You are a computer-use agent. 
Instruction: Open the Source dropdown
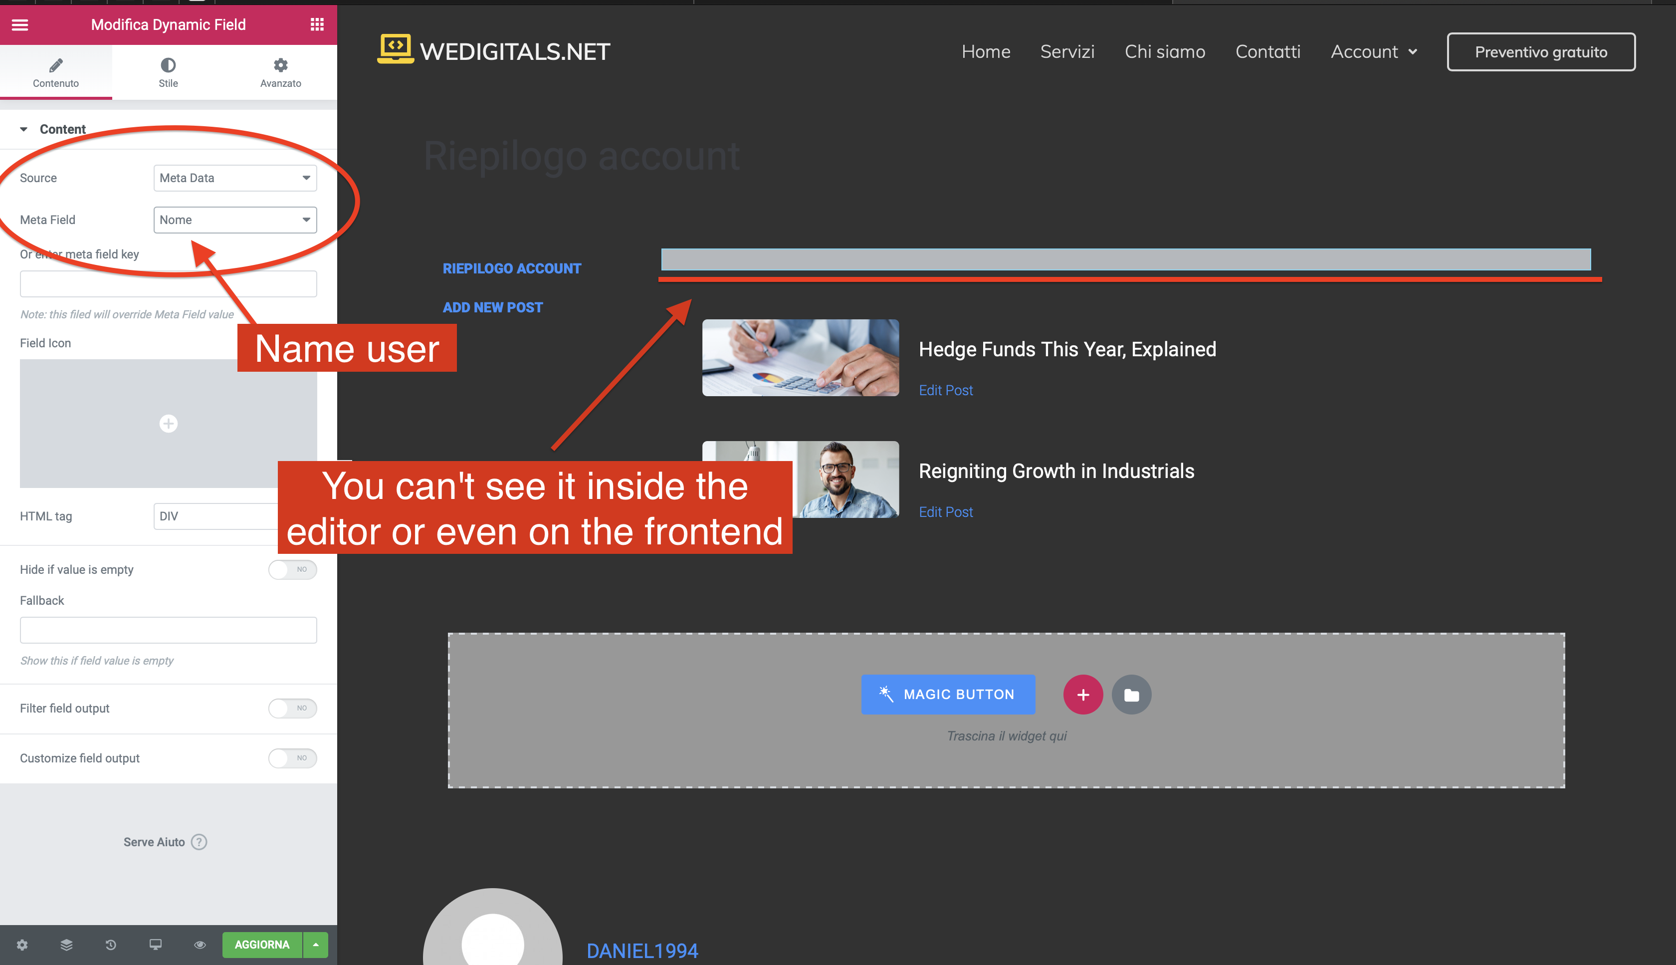click(234, 178)
